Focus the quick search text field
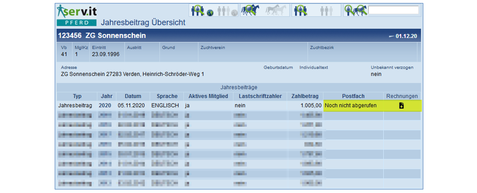This screenshot has width=477, height=193. click(393, 10)
